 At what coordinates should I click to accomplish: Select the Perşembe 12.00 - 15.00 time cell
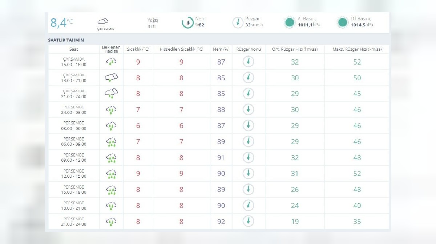(x=74, y=174)
